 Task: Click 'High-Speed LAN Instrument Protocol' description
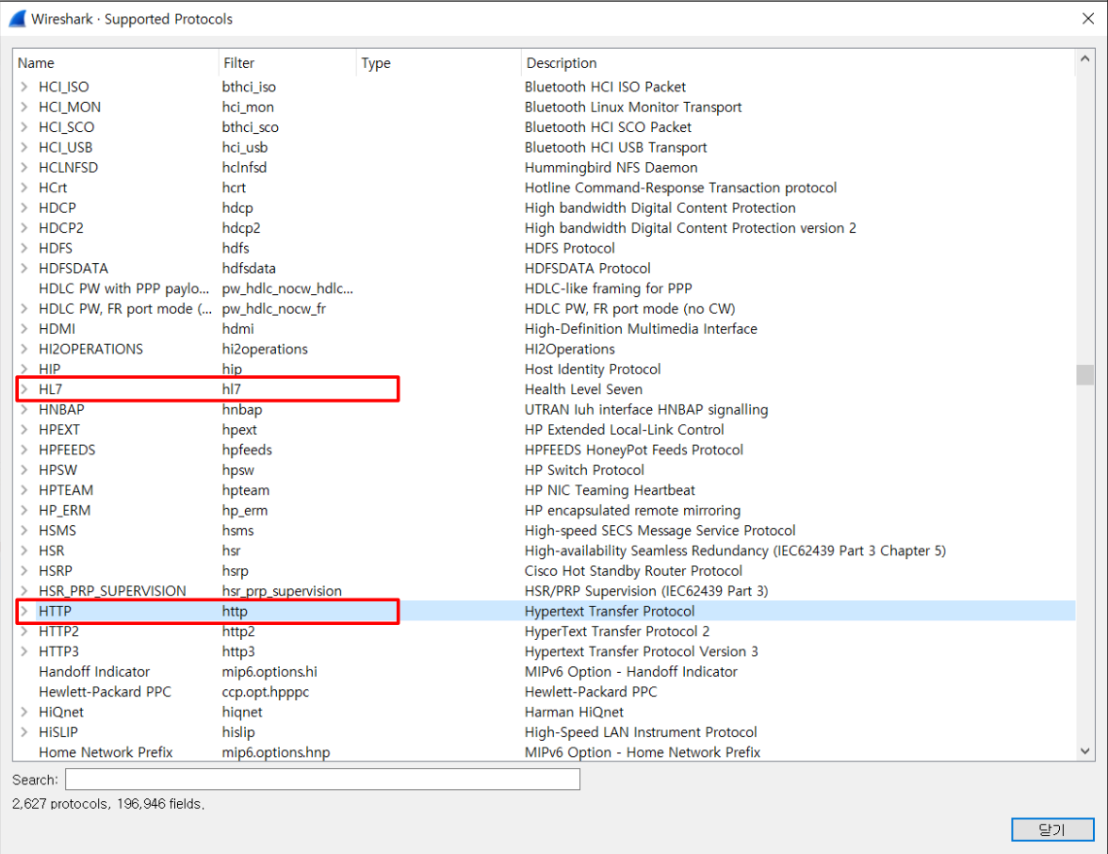click(x=641, y=731)
